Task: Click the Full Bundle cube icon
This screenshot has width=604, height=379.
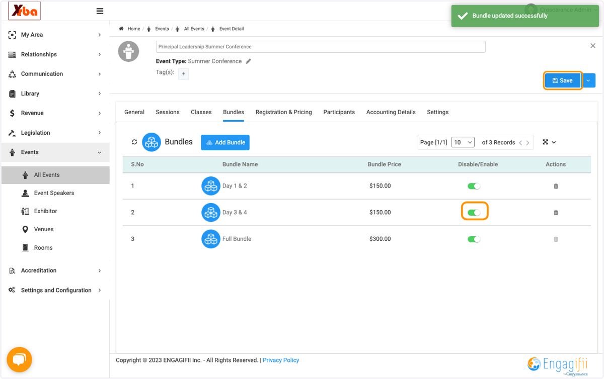Action: pos(211,239)
